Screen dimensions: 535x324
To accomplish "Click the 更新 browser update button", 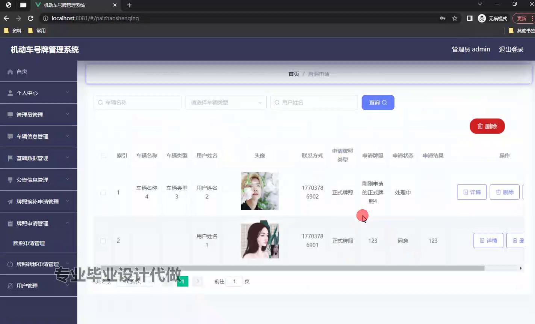I will (x=523, y=18).
